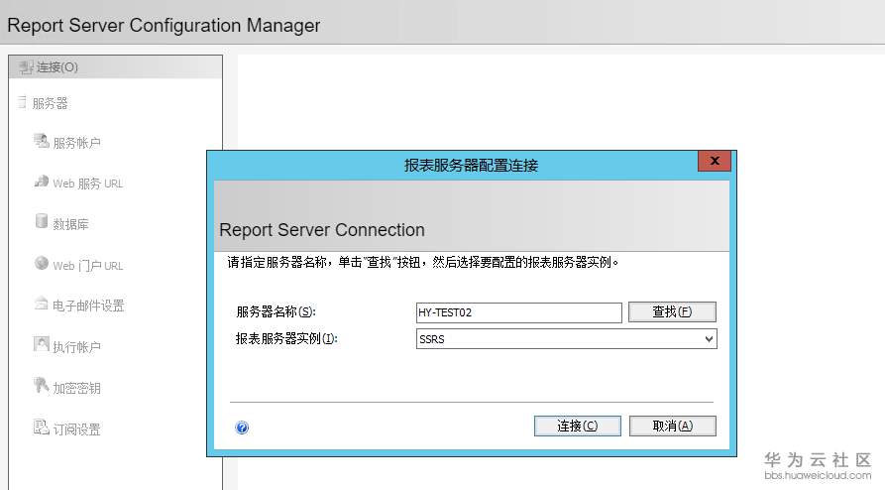This screenshot has height=490, width=885.
Task: Click the Connect icon in sidebar
Action: pyautogui.click(x=26, y=67)
